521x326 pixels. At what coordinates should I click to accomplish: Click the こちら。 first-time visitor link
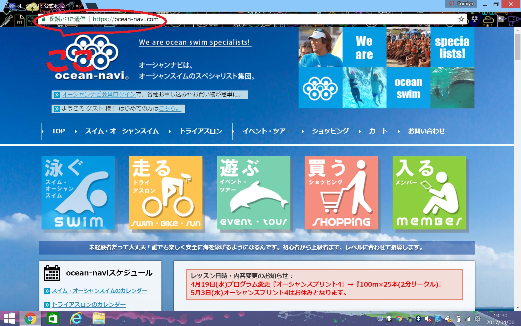click(x=169, y=109)
